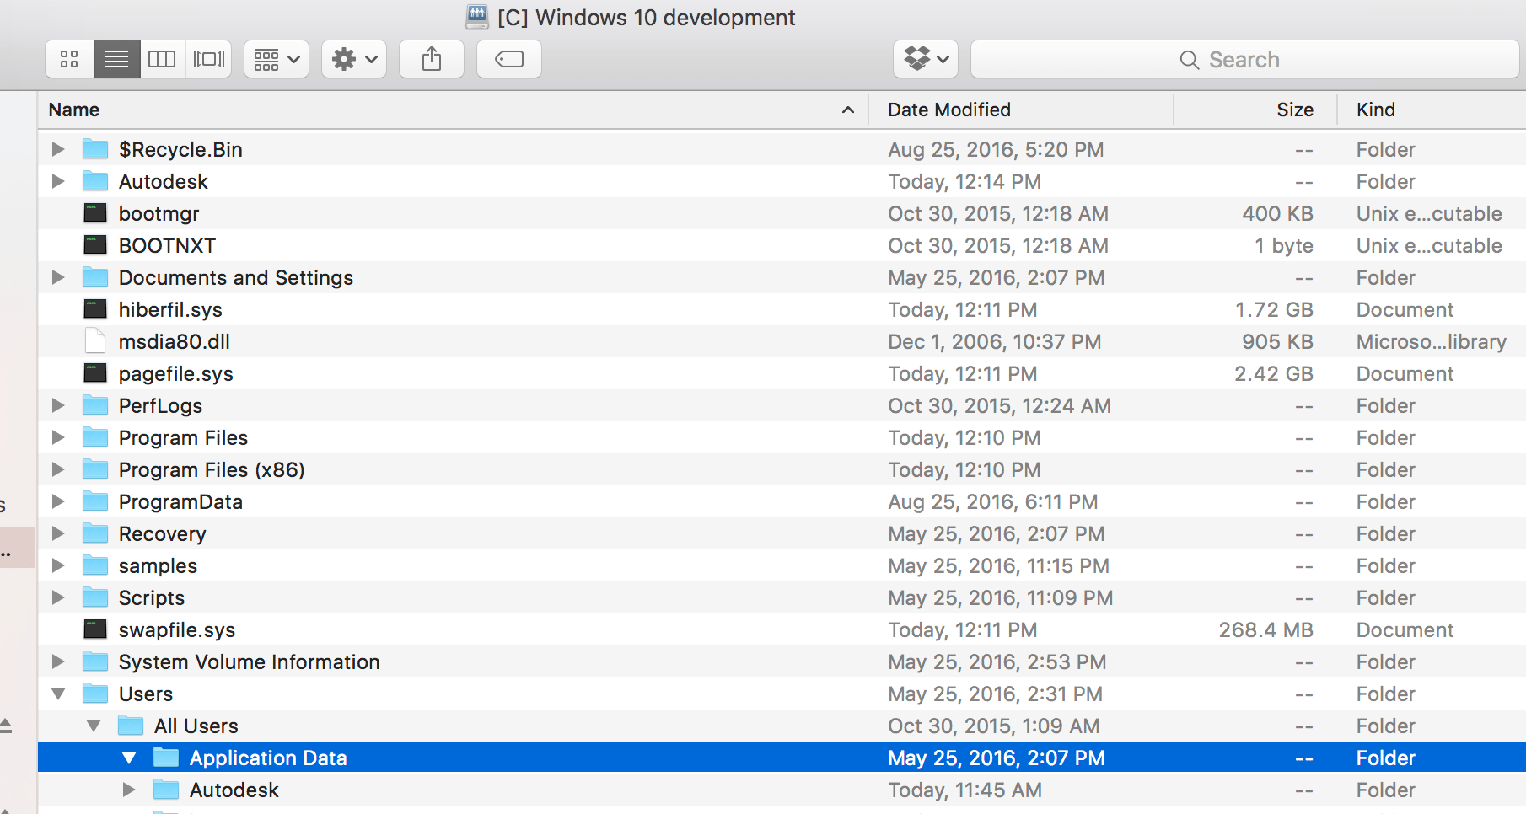Click the swapfile.sys file icon

pos(95,629)
